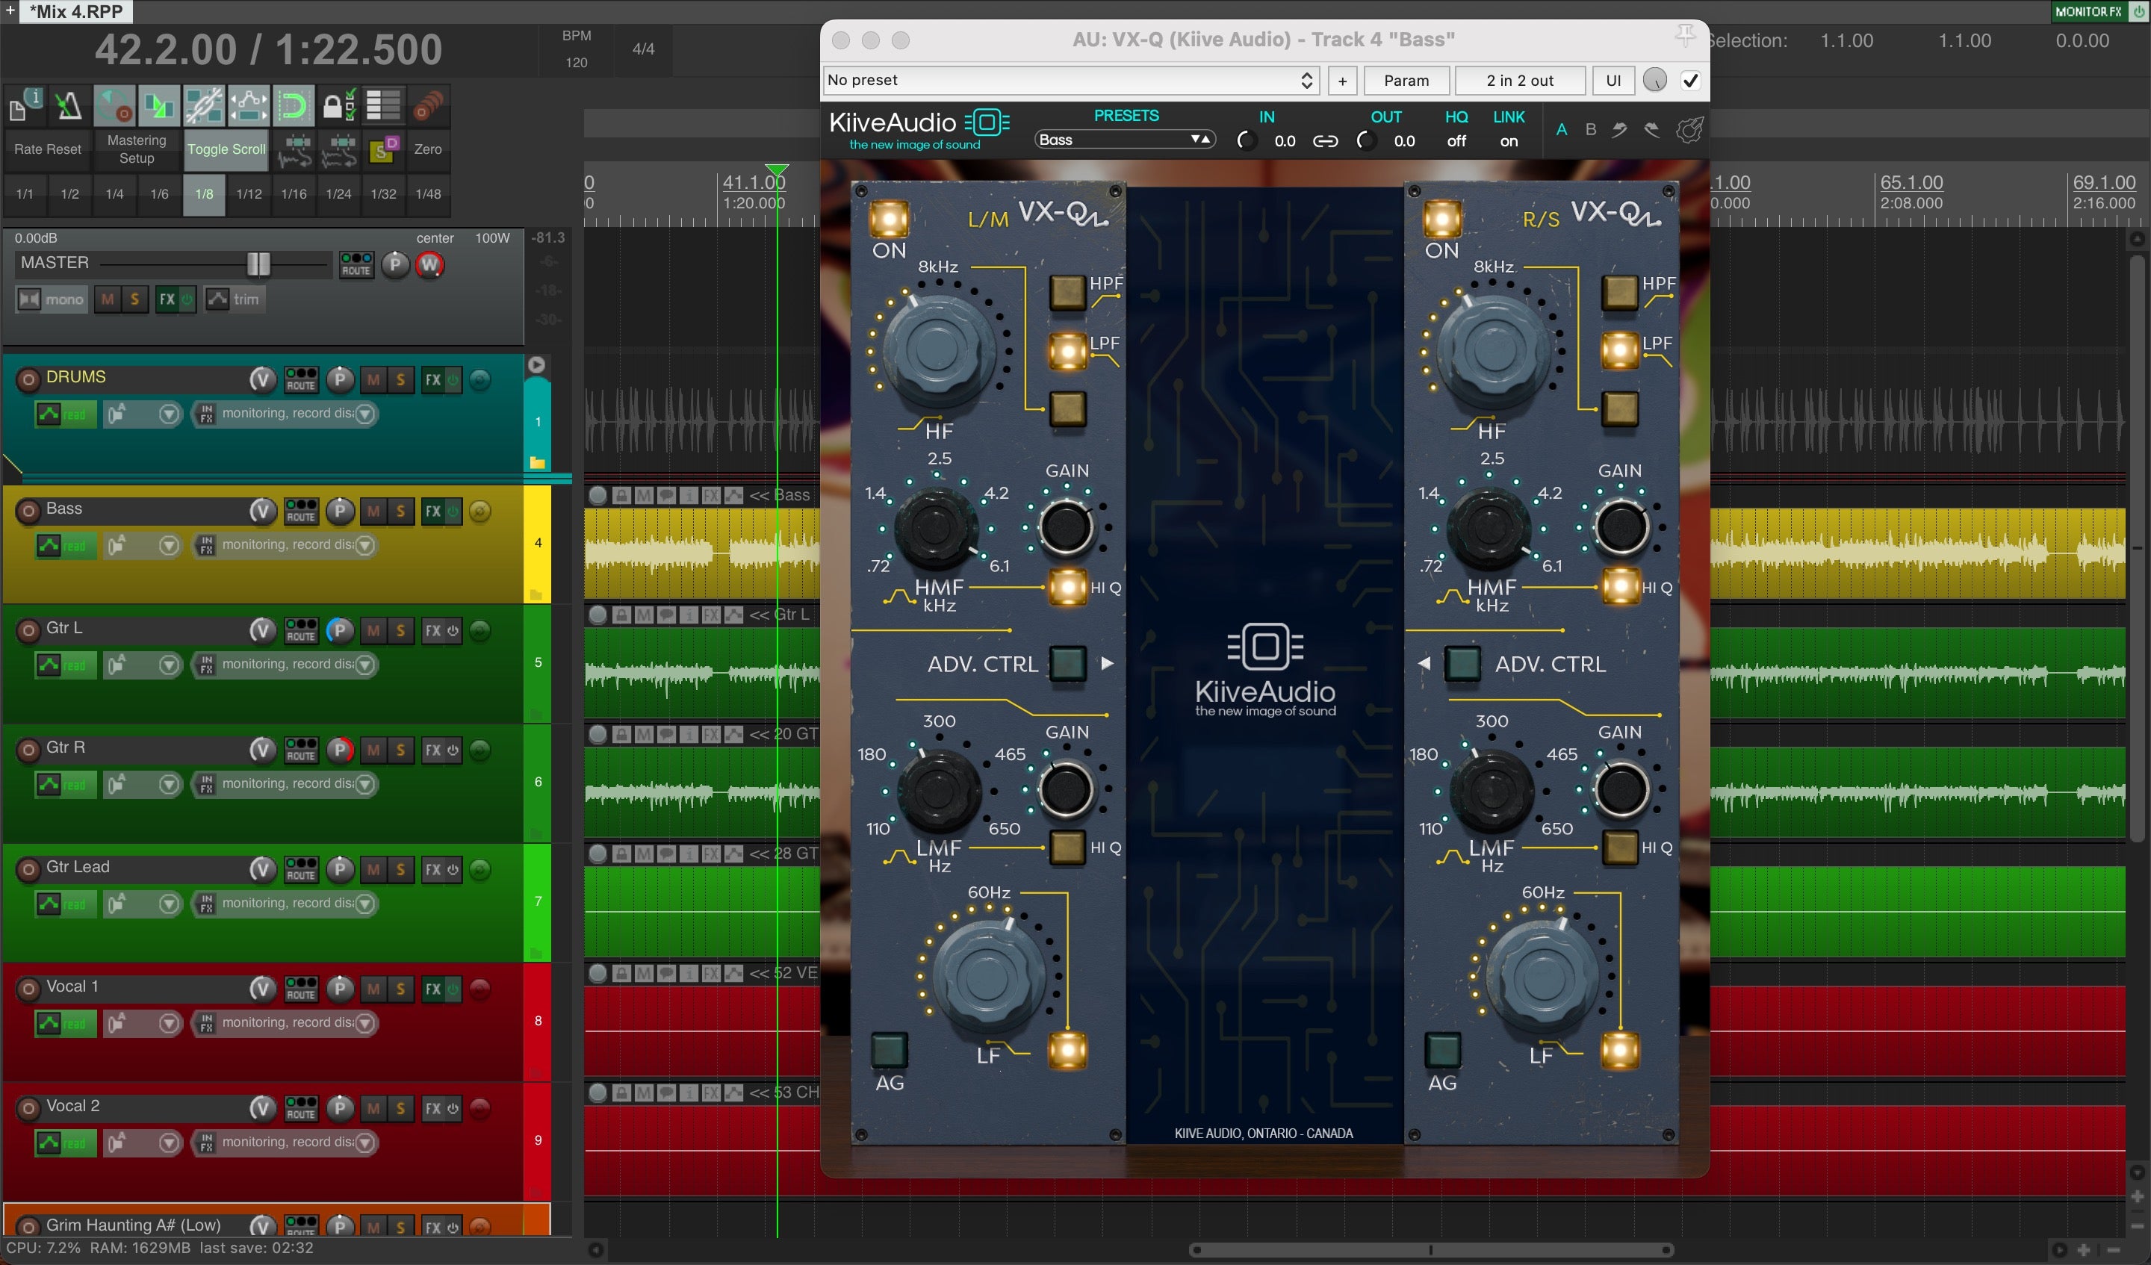
Task: Expand L/M ADV. CTRL arrow
Action: pos(1107,663)
